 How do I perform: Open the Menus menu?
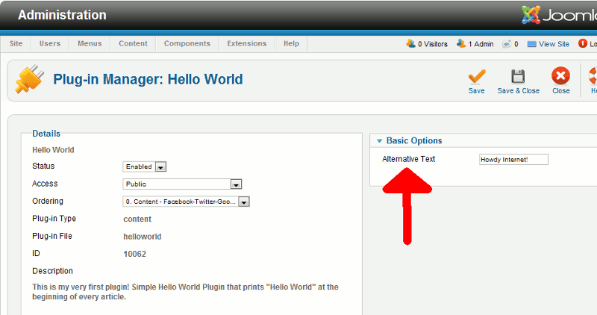pyautogui.click(x=90, y=43)
